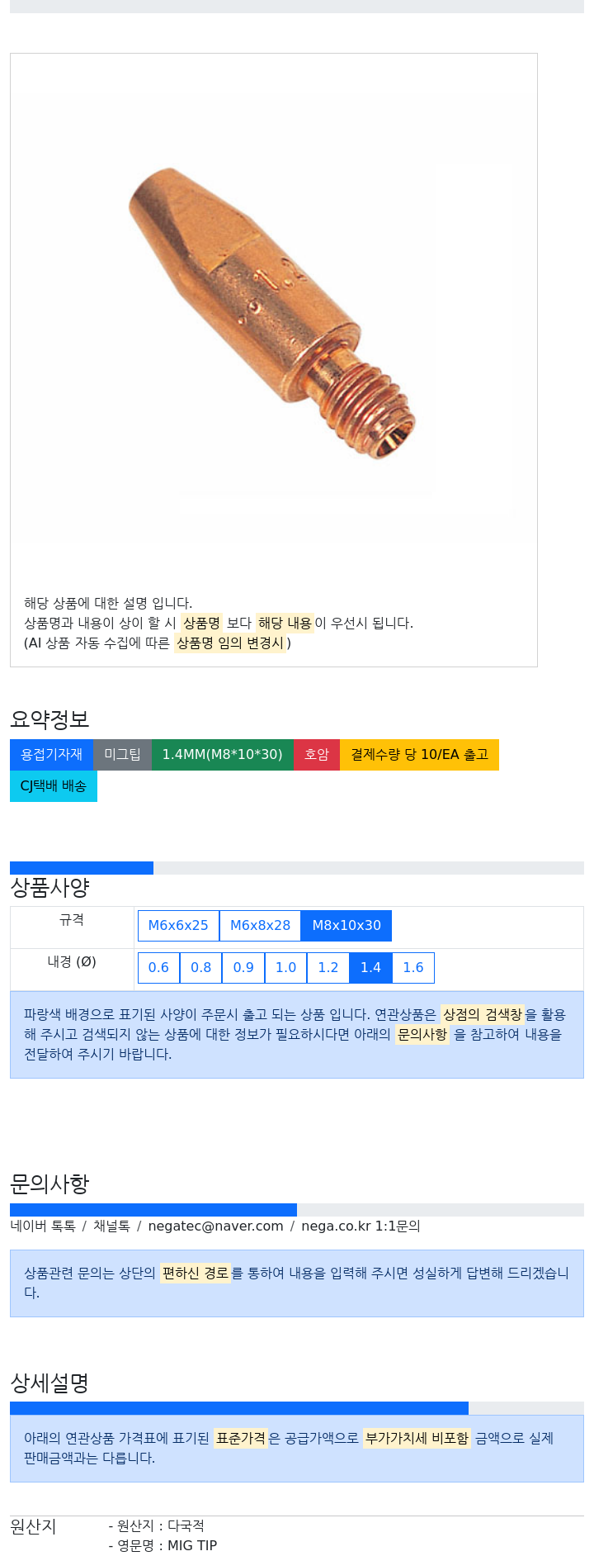594x1556 pixels.
Task: Click the negatec@naver.com email address
Action: [x=215, y=1226]
